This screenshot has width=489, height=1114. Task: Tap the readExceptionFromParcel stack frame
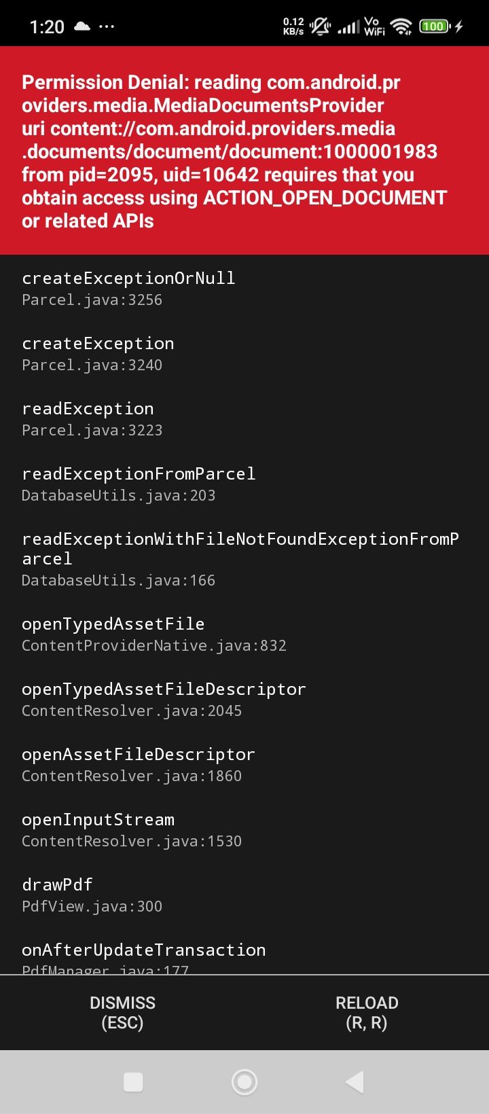[139, 484]
